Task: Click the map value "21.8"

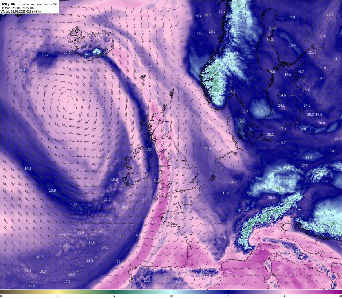Action: point(322,68)
